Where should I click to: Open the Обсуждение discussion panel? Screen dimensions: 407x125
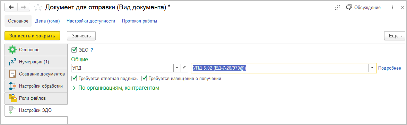(x=363, y=8)
